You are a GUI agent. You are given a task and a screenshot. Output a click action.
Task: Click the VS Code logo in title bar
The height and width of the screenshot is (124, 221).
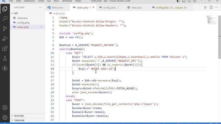point(4,1)
